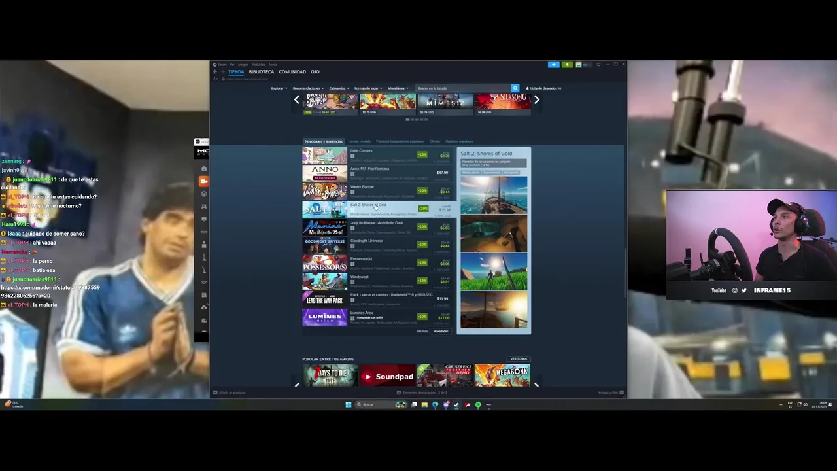Expand the Recomendaciones dropdown
This screenshot has width=837, height=471.
coord(308,88)
